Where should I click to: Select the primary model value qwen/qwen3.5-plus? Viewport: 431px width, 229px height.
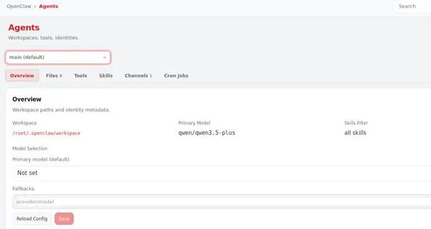pos(206,133)
